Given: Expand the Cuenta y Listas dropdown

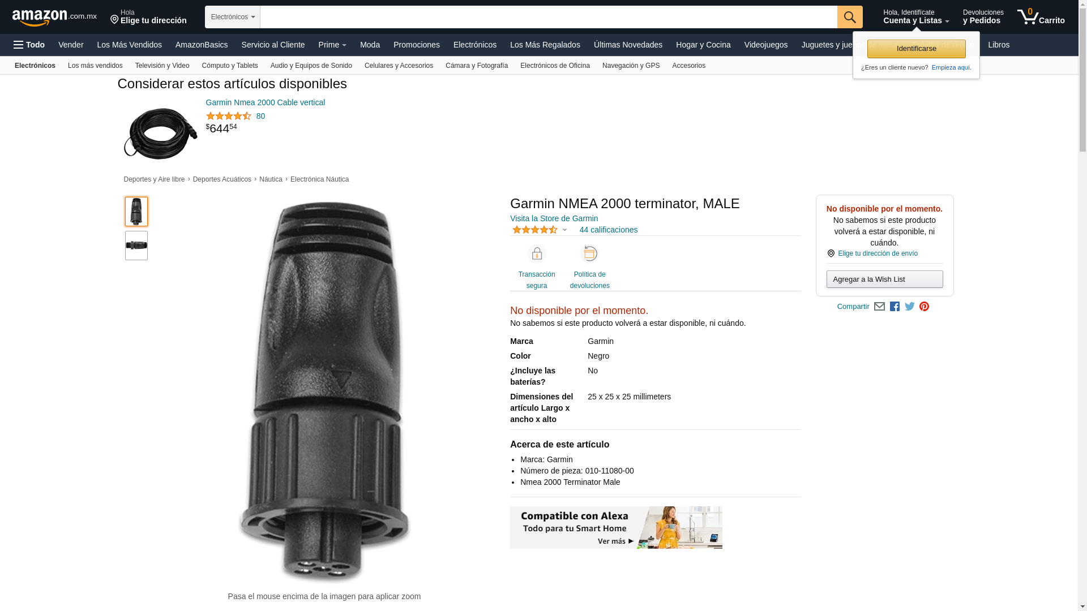Looking at the screenshot, I should click(916, 17).
